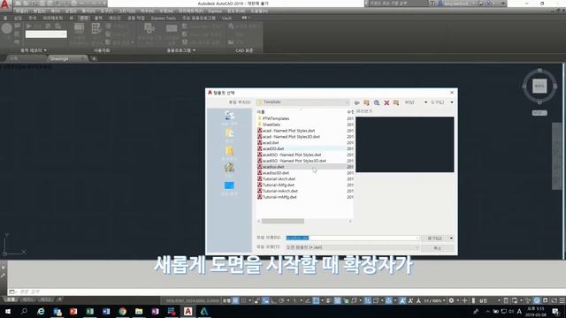Toggle Polar Tracking in status bar
The width and height of the screenshot is (566, 318).
281,300
